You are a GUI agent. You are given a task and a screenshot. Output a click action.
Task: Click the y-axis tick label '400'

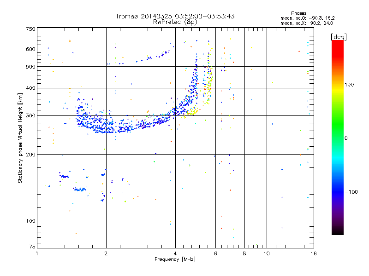pos(30,88)
